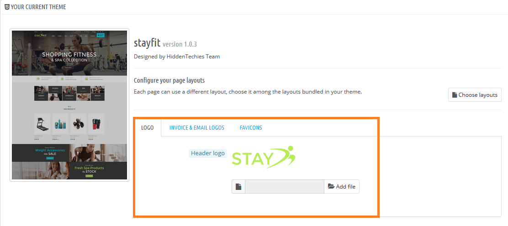Click the blue cart button in preview header
Image resolution: width=508 pixels, height=226 pixels.
point(101,35)
